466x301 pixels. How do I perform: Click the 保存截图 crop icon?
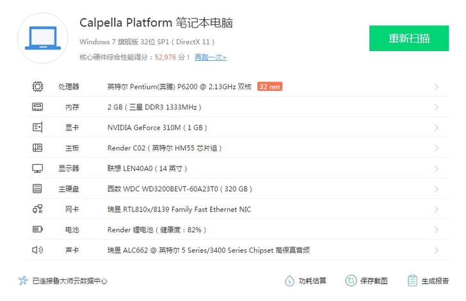click(351, 281)
